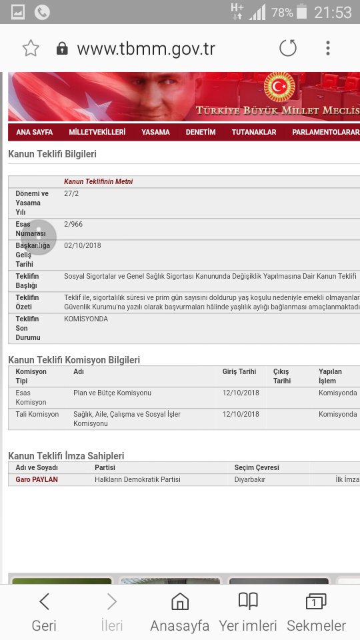360x640 pixels.
Task: Select the 2/966 Esas Numarası value
Action: 73,224
